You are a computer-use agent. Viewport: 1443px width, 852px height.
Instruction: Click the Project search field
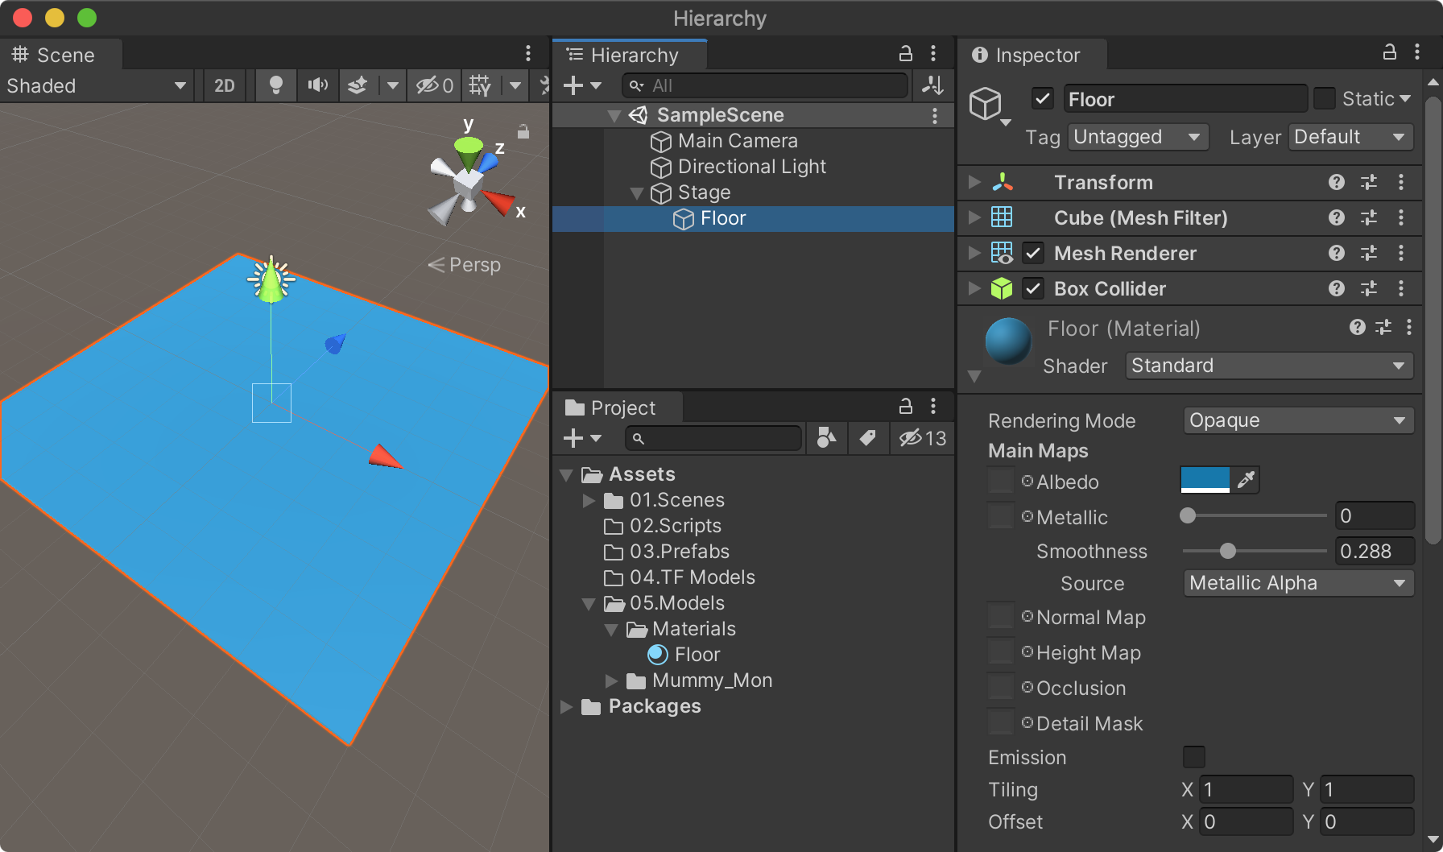tap(713, 438)
